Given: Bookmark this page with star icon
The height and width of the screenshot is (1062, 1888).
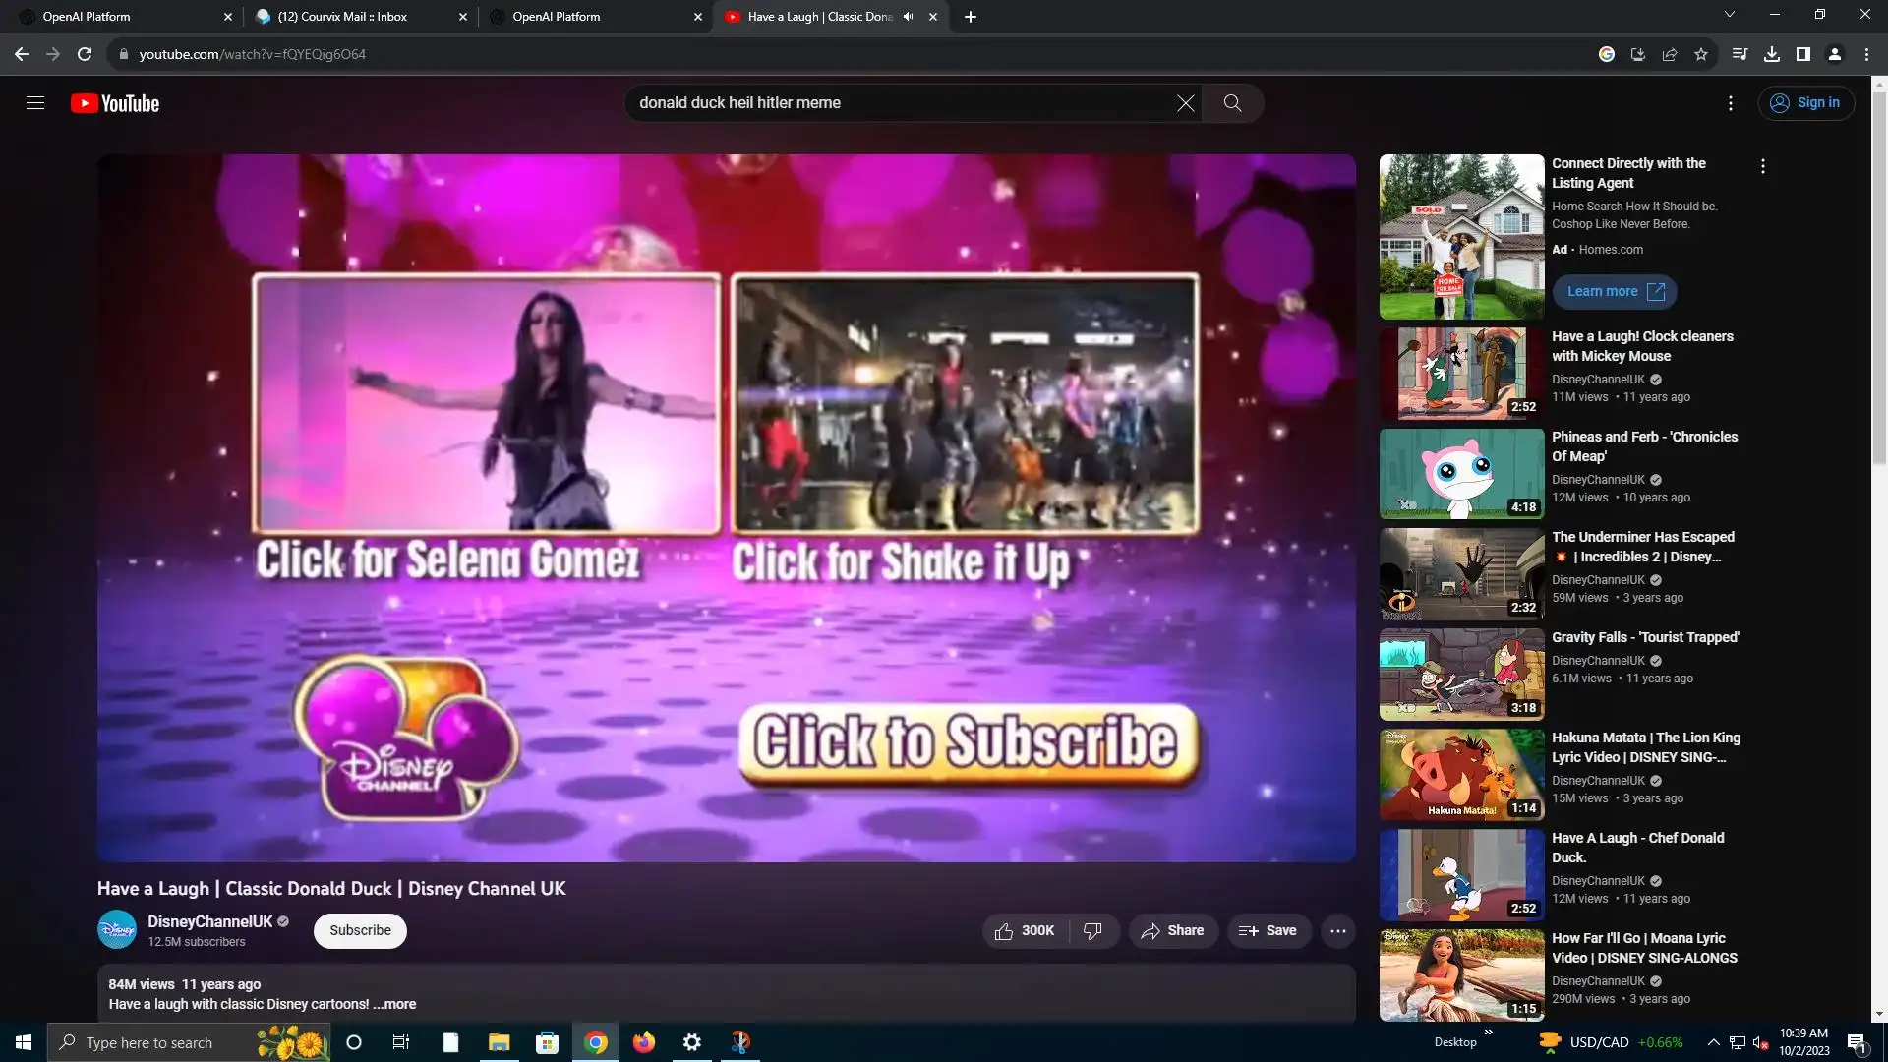Looking at the screenshot, I should [1701, 55].
